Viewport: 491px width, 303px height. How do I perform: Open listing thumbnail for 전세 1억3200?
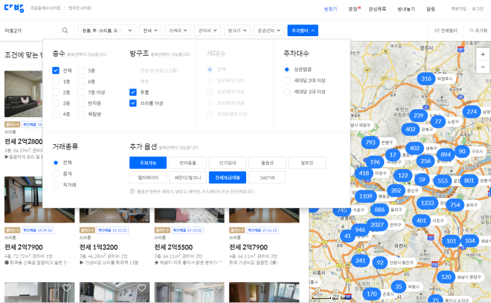point(114,215)
